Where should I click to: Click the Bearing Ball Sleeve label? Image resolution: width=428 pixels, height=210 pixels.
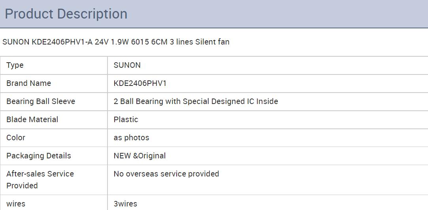point(41,102)
